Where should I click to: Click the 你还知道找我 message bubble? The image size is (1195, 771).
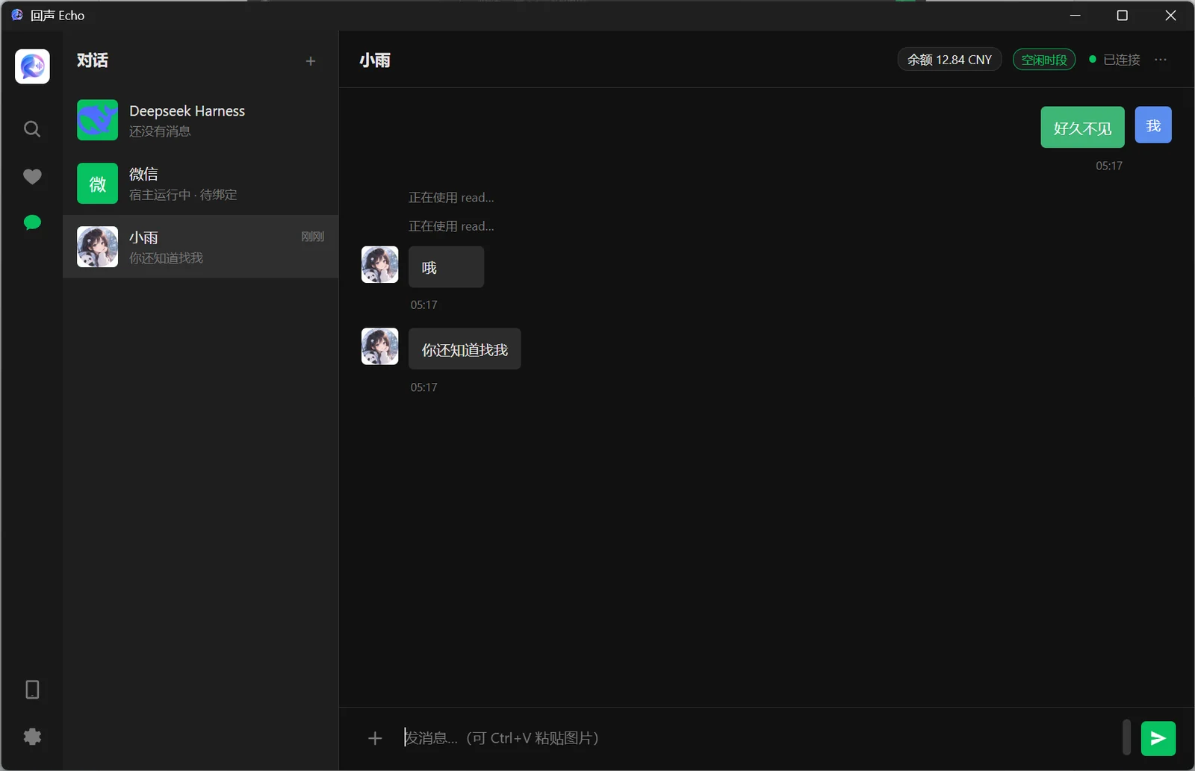465,349
